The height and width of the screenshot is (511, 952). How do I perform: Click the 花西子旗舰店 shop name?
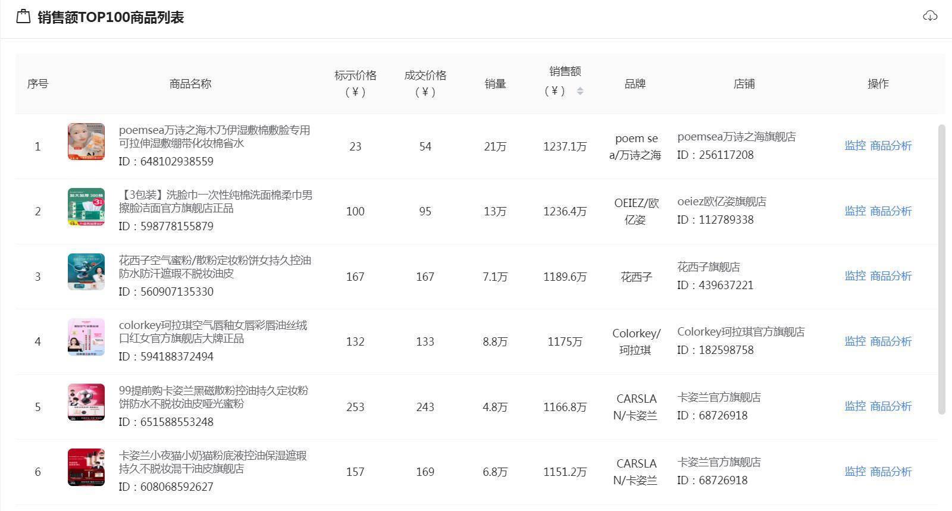pos(709,267)
